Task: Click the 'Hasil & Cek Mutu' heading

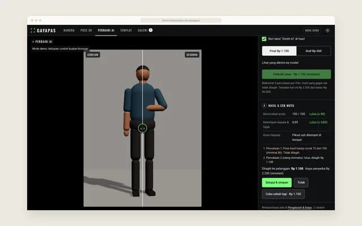Action: click(281, 106)
